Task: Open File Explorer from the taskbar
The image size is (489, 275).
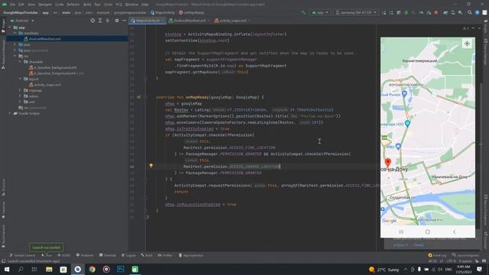Action: click(x=49, y=269)
